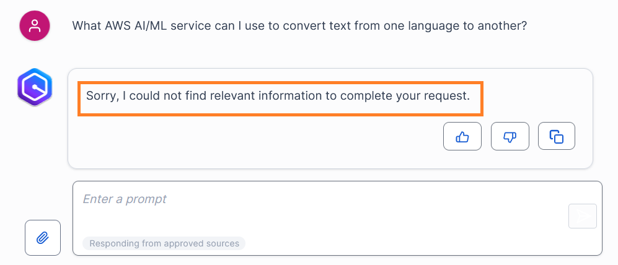Click empty space in the response card left of thumbs up

260,136
